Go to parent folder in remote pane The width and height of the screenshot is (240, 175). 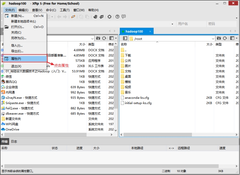pyautogui.click(x=219, y=38)
